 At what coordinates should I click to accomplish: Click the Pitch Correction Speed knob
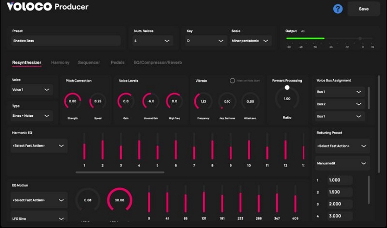(x=98, y=101)
